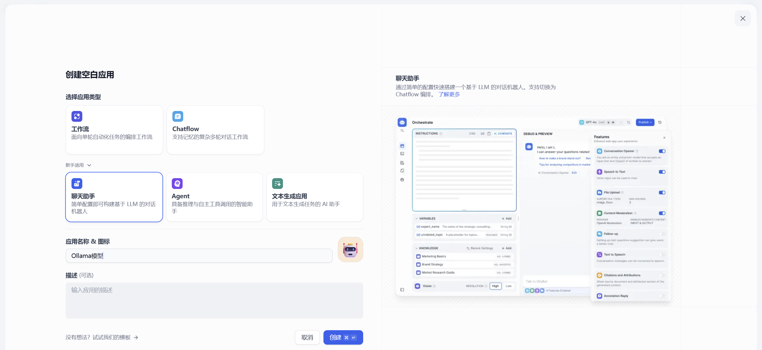The height and width of the screenshot is (350, 762).
Task: Click 具备推理与自主工具调用 description text
Action: [x=212, y=208]
